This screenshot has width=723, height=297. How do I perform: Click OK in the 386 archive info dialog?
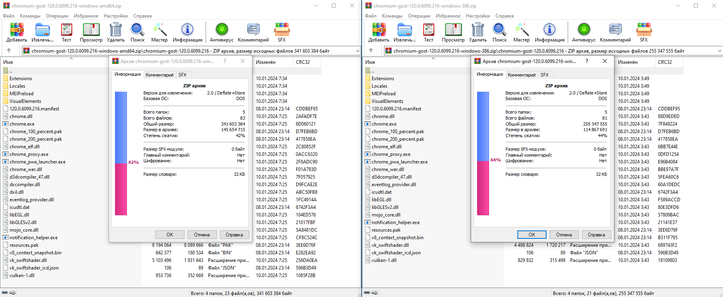click(x=532, y=235)
